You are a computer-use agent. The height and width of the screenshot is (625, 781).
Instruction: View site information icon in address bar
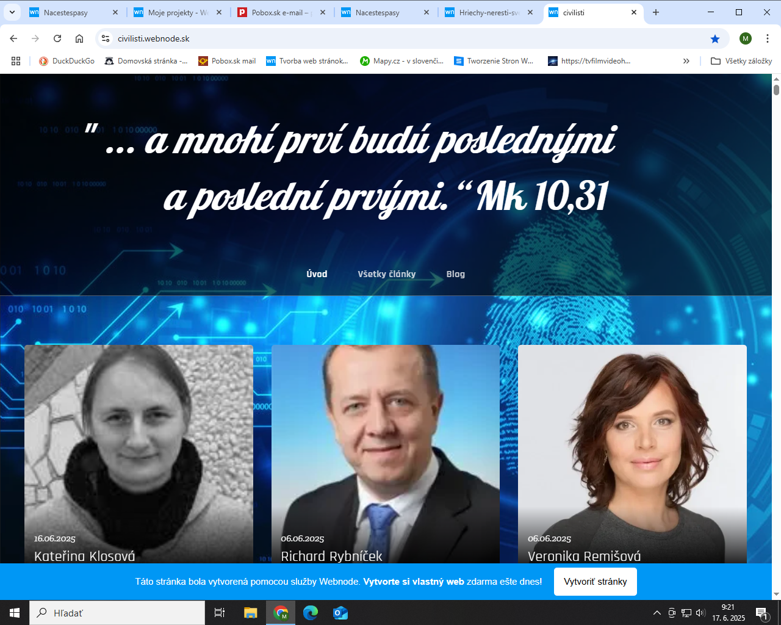(106, 38)
